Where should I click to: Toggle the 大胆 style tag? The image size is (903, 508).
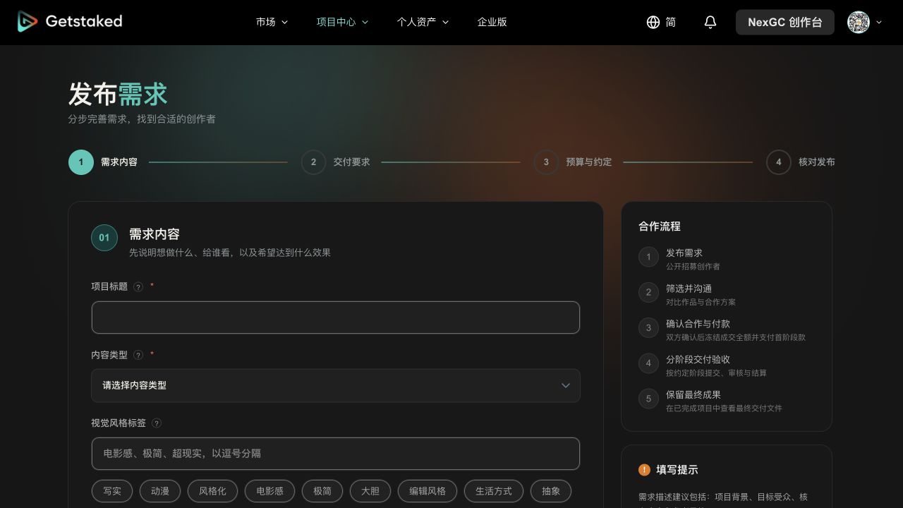pyautogui.click(x=370, y=491)
